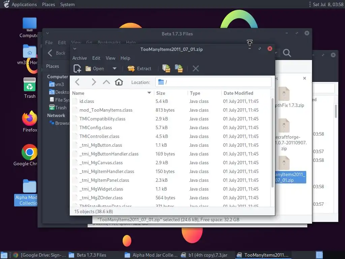345x259 pixels.
Task: Select _tmi_MgButton.class file
Action: point(170,145)
